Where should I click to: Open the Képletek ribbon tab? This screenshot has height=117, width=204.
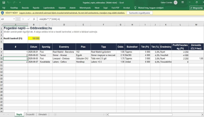point(62,8)
